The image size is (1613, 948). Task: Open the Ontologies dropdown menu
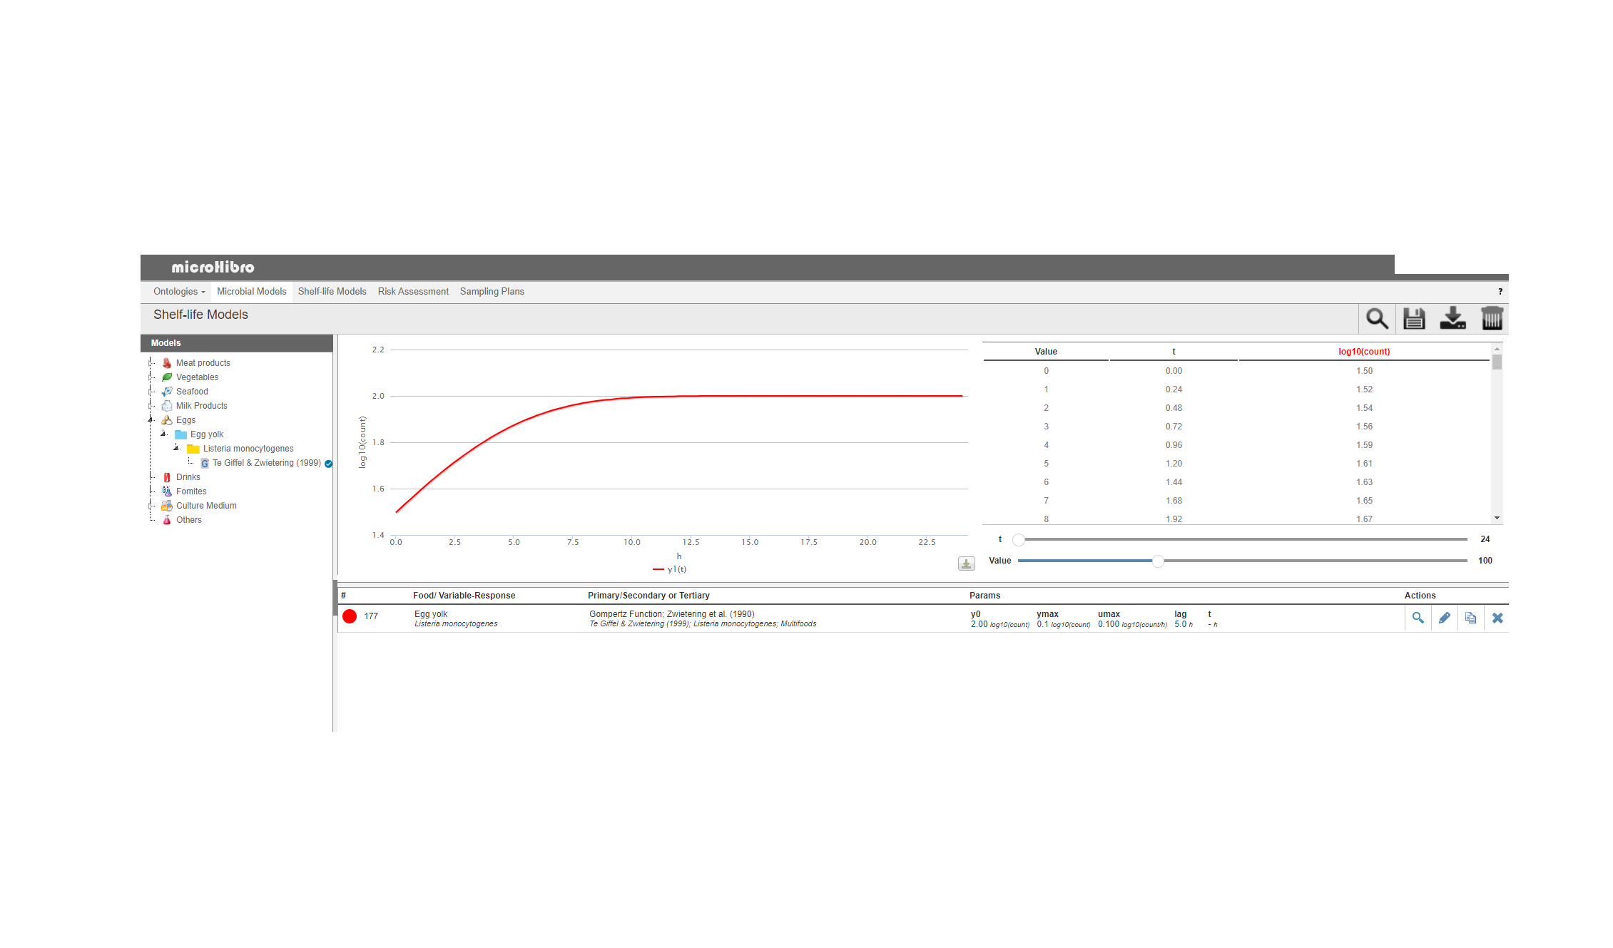[179, 291]
